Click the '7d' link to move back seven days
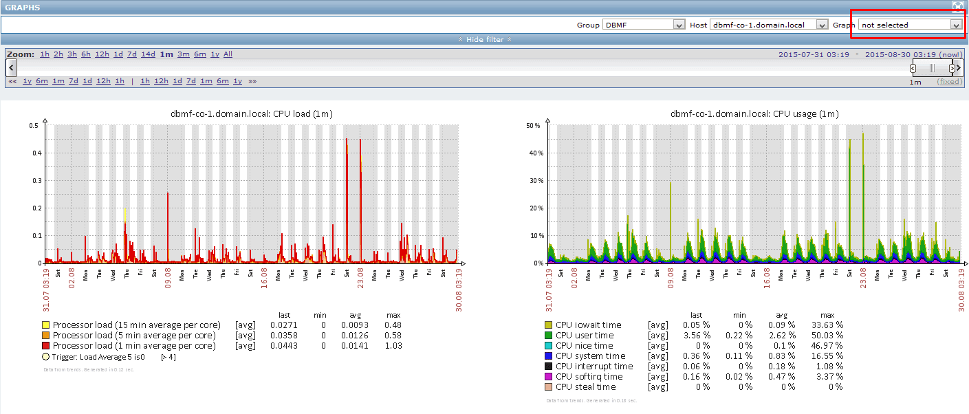969x414 pixels. pos(72,80)
